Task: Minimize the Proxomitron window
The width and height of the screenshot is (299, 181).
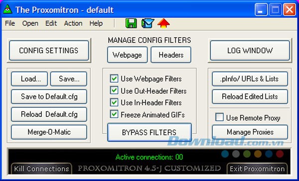Action: 261,9
